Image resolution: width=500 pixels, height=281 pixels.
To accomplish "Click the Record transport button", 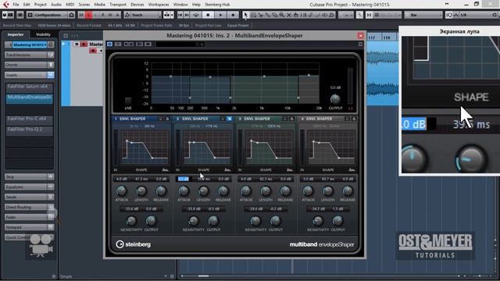I will (233, 15).
